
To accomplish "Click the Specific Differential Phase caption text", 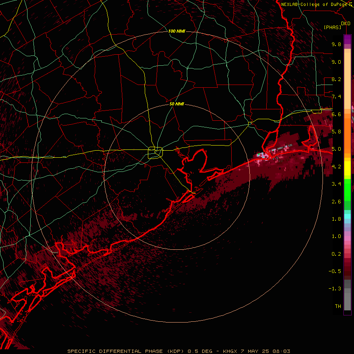I will click(179, 351).
